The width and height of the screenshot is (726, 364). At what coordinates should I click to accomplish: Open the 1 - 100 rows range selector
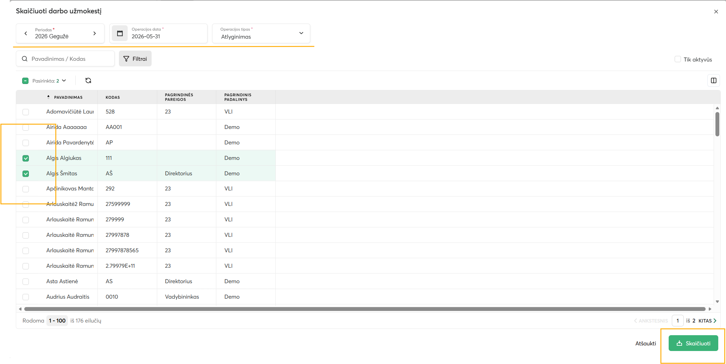(57, 320)
